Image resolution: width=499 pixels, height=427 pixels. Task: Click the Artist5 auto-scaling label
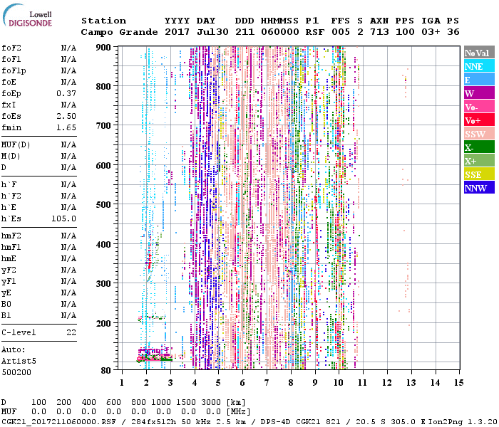pyautogui.click(x=19, y=362)
